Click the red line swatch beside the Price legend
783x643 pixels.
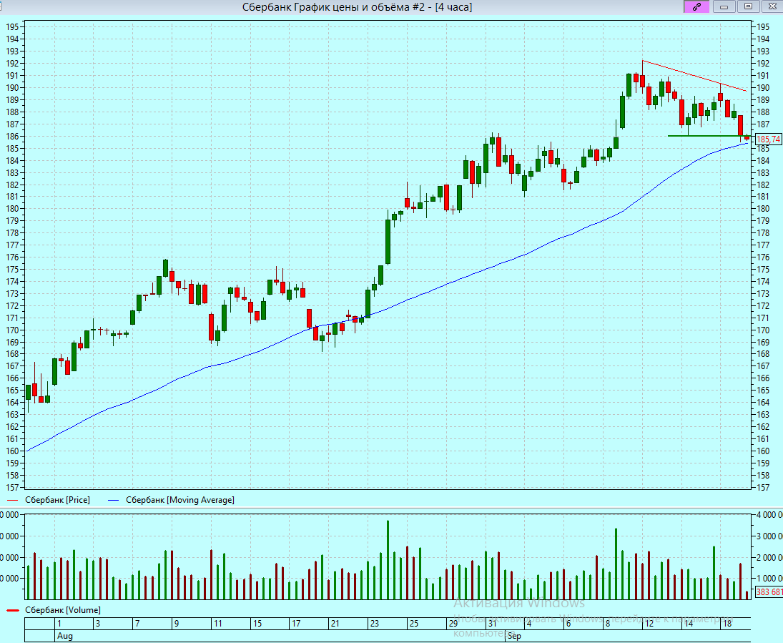click(x=13, y=500)
